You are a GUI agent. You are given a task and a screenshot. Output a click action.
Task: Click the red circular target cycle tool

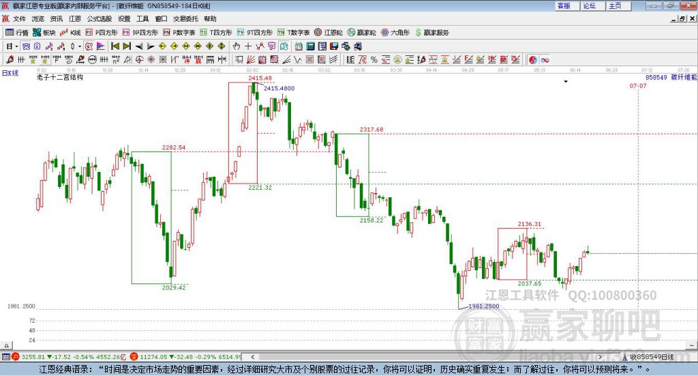(139, 59)
